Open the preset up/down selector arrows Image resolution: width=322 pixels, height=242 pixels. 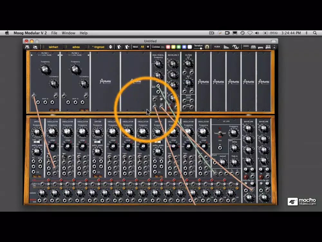pos(110,47)
